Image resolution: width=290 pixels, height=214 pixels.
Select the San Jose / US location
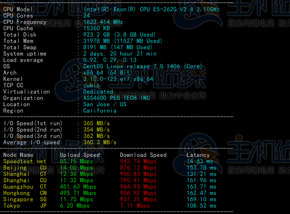[105, 104]
